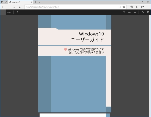
Task: Print the PDF document
Action: (x=143, y=12)
